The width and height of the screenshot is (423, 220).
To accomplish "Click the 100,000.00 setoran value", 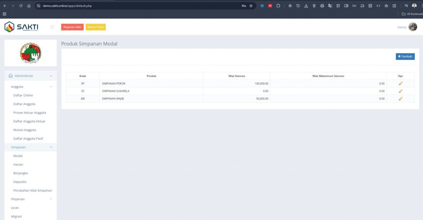I will (x=261, y=84).
